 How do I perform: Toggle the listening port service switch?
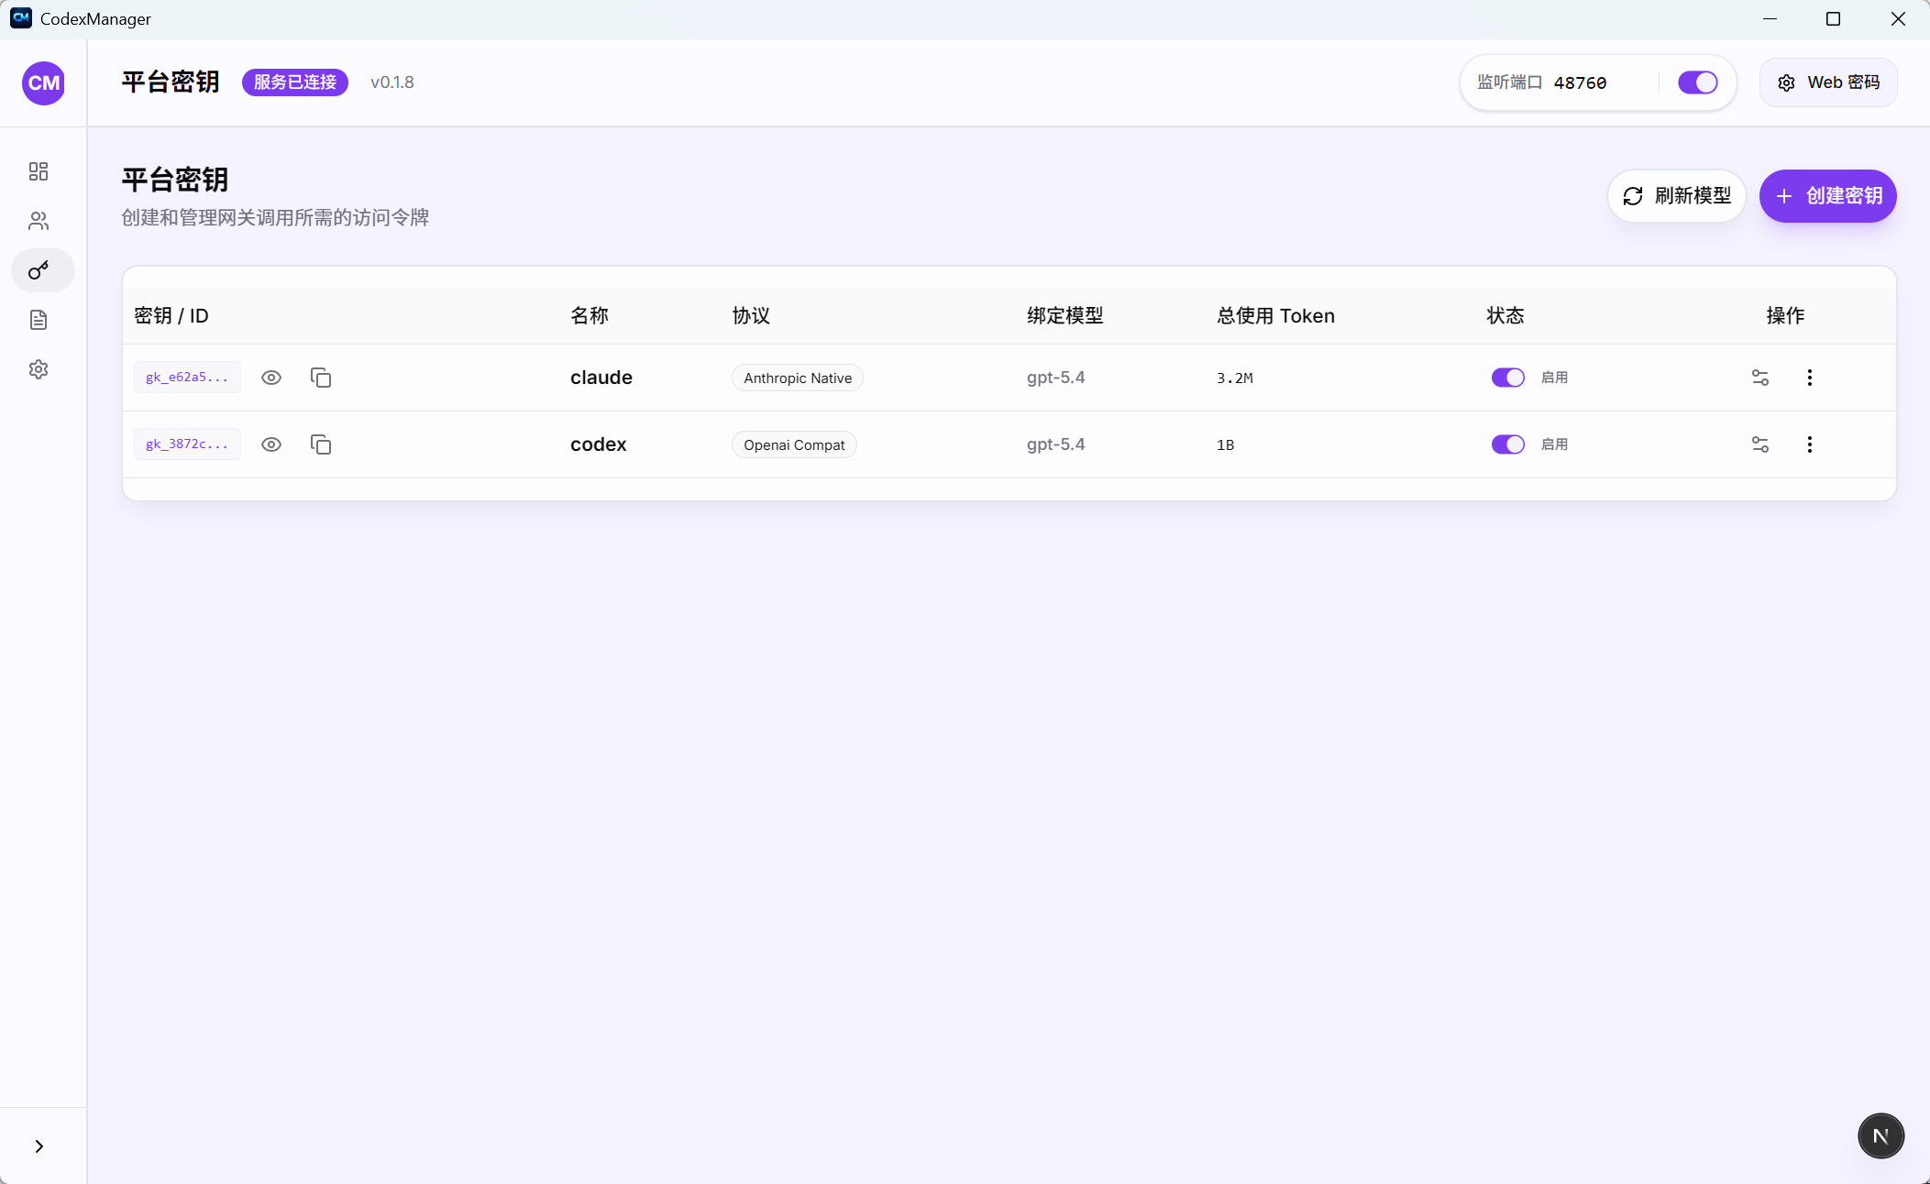coord(1697,82)
